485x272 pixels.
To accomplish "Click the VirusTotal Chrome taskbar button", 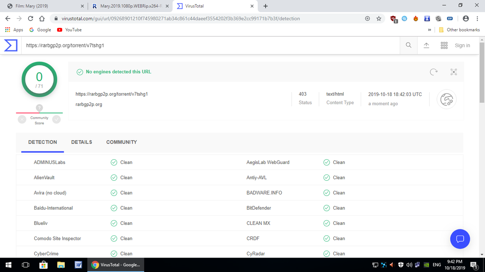I will (116, 265).
